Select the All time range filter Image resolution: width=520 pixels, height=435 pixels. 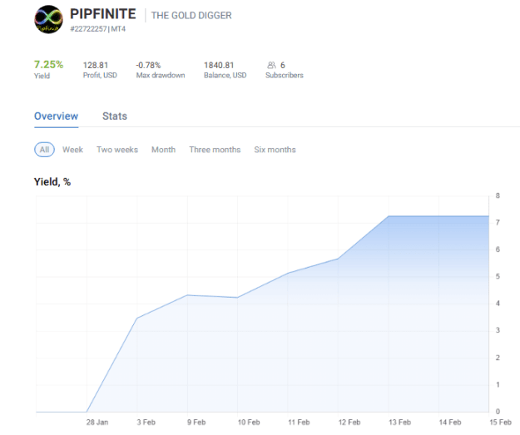(44, 150)
